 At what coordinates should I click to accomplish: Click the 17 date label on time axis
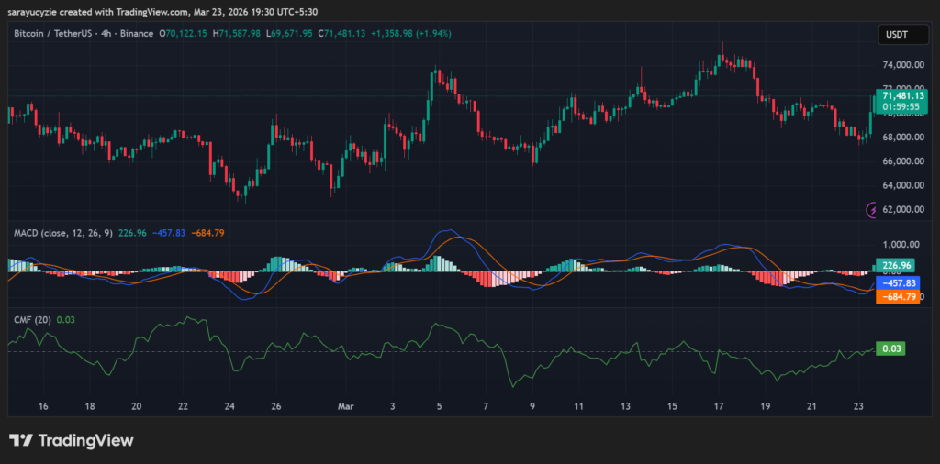[720, 405]
